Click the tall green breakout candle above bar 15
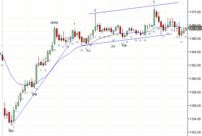Viewport: 202px width, 136px height. coord(37,74)
